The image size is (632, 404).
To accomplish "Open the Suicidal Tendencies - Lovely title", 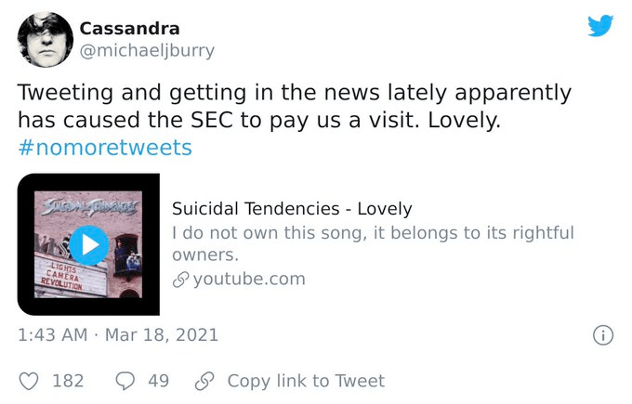I will (x=292, y=209).
